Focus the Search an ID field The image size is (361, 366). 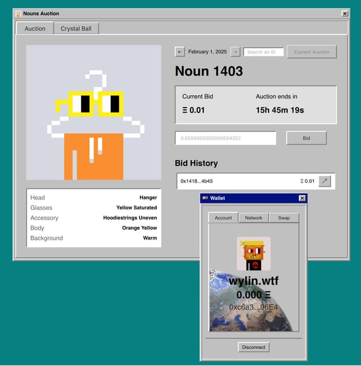[x=263, y=52]
